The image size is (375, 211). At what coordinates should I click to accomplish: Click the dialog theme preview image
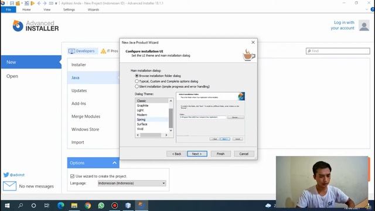210,117
